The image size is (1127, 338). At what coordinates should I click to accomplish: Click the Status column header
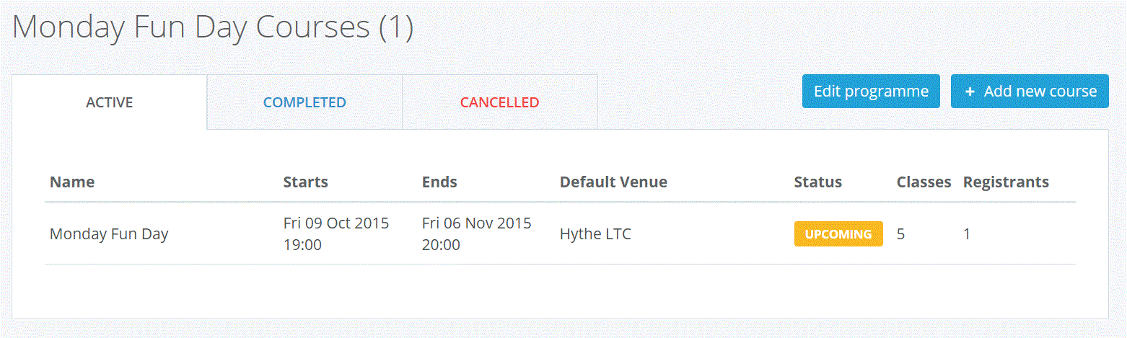click(817, 182)
